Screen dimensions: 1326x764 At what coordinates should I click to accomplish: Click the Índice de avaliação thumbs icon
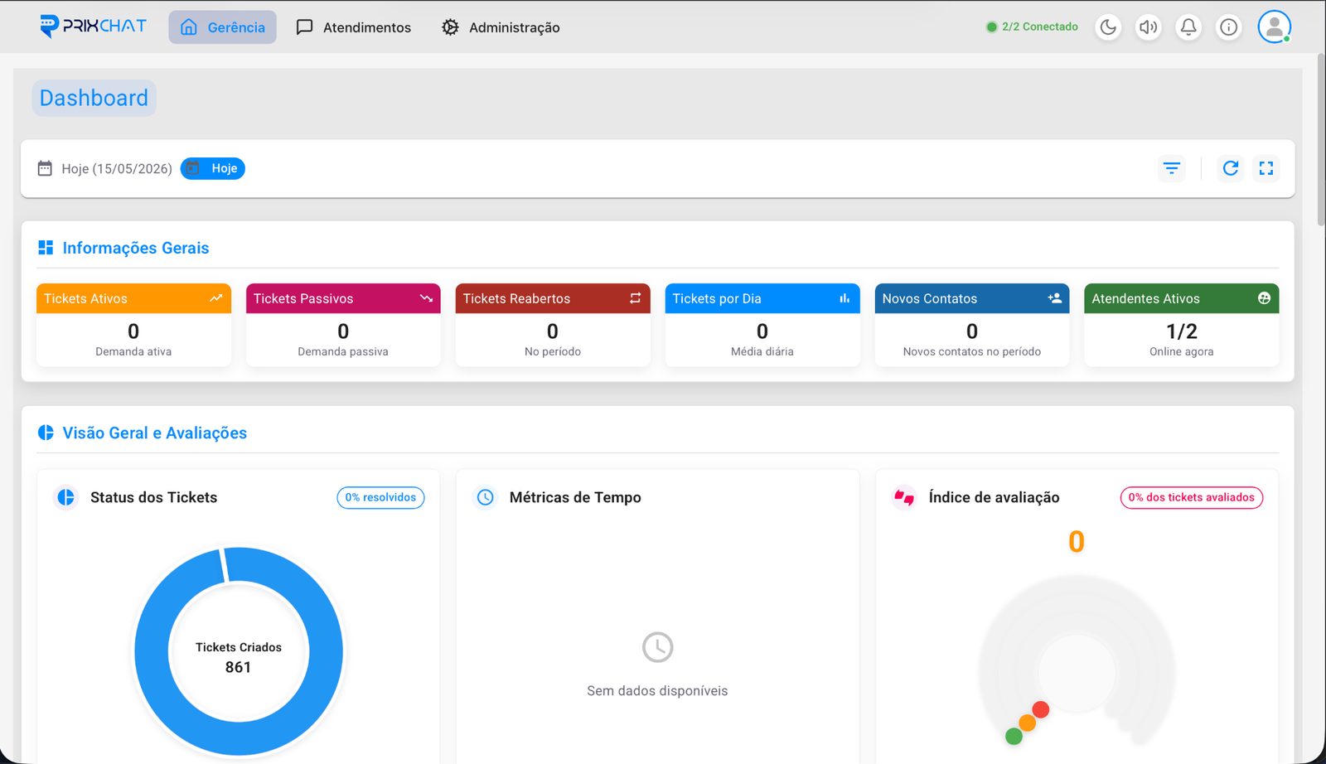pos(904,497)
